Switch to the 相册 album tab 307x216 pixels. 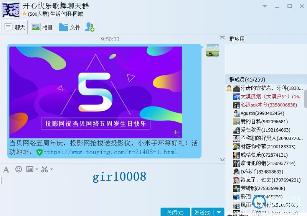[42, 27]
